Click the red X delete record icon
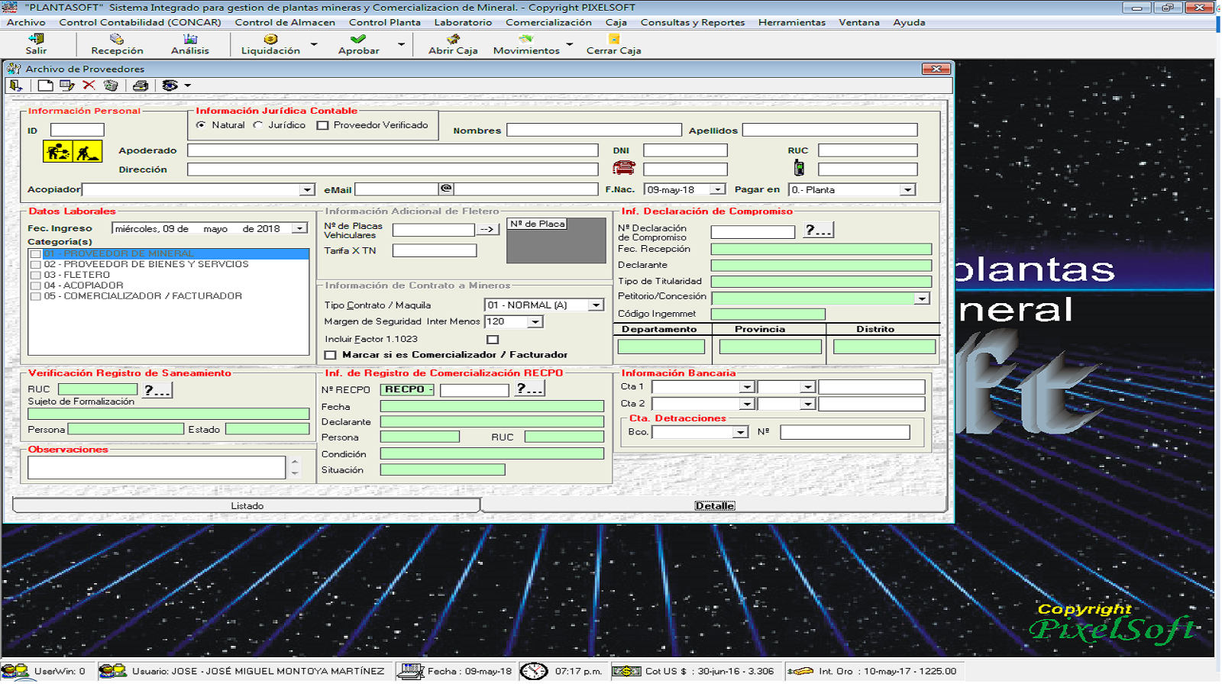 click(x=89, y=85)
